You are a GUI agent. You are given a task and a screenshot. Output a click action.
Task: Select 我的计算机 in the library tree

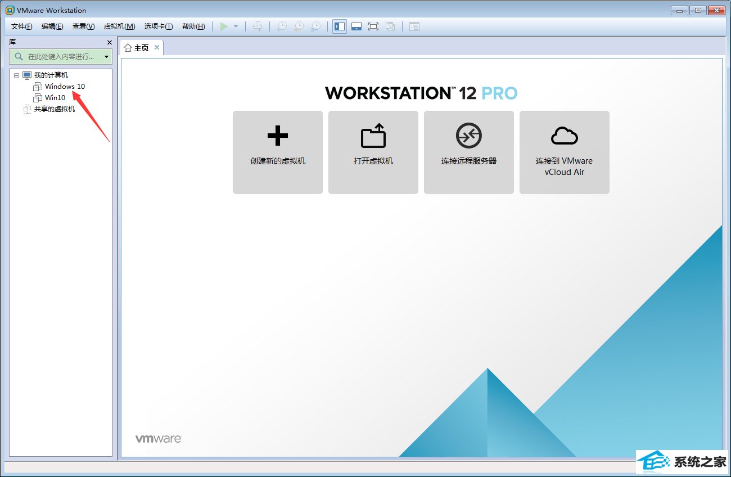(x=51, y=75)
